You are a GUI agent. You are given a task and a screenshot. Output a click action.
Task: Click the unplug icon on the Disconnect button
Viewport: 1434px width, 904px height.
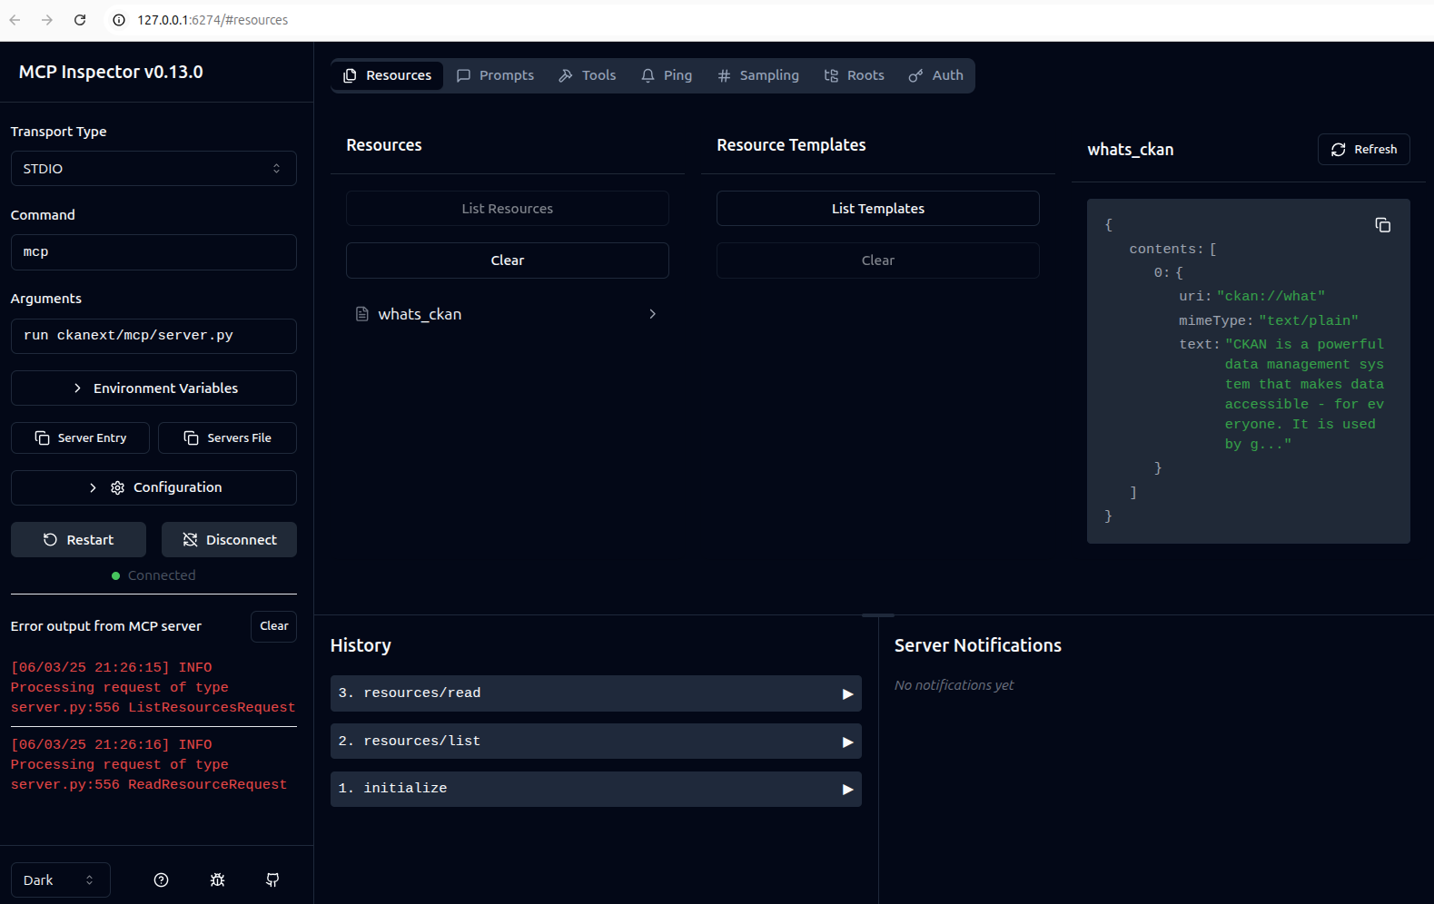190,540
